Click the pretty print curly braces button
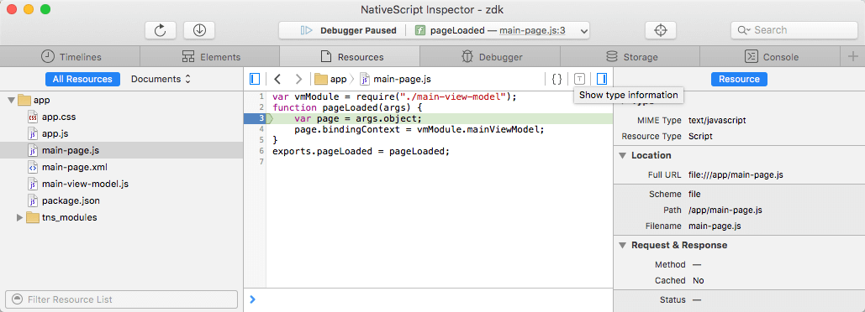The height and width of the screenshot is (312, 865). [x=556, y=79]
